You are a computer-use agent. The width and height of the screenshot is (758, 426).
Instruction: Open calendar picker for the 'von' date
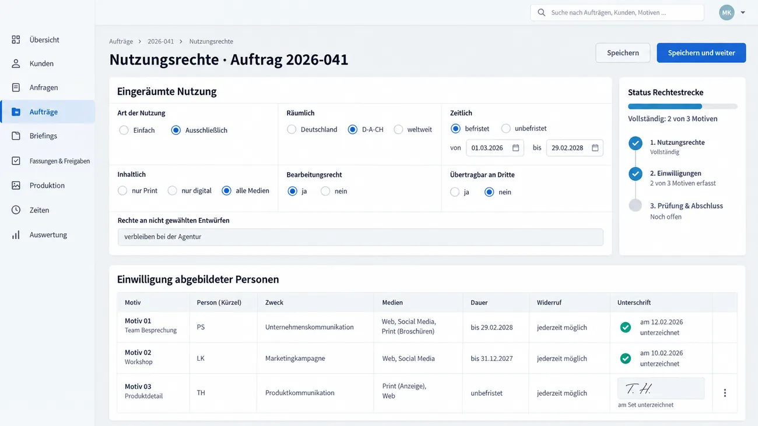click(515, 148)
